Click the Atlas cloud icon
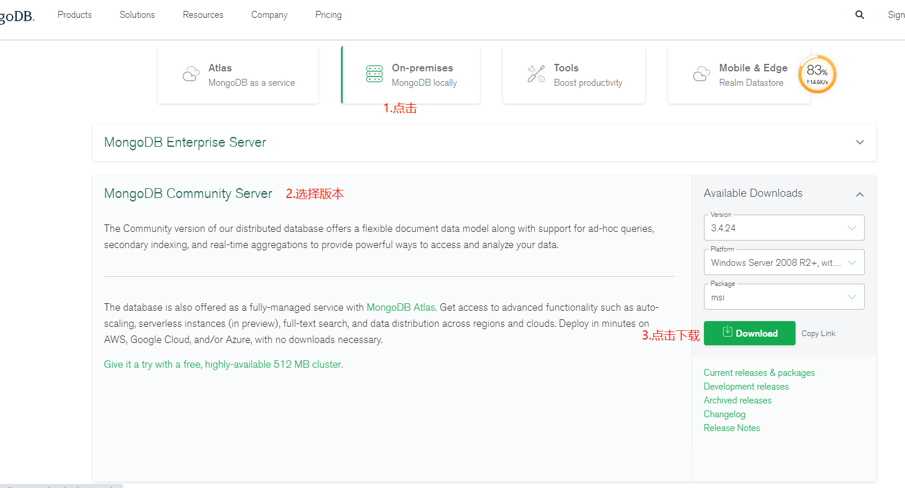This screenshot has height=488, width=905. pos(191,74)
